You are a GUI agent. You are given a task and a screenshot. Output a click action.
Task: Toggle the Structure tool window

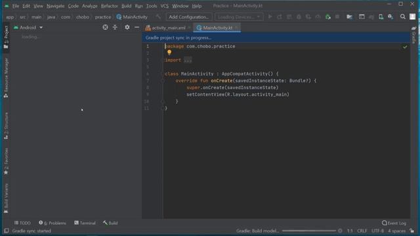(6, 126)
